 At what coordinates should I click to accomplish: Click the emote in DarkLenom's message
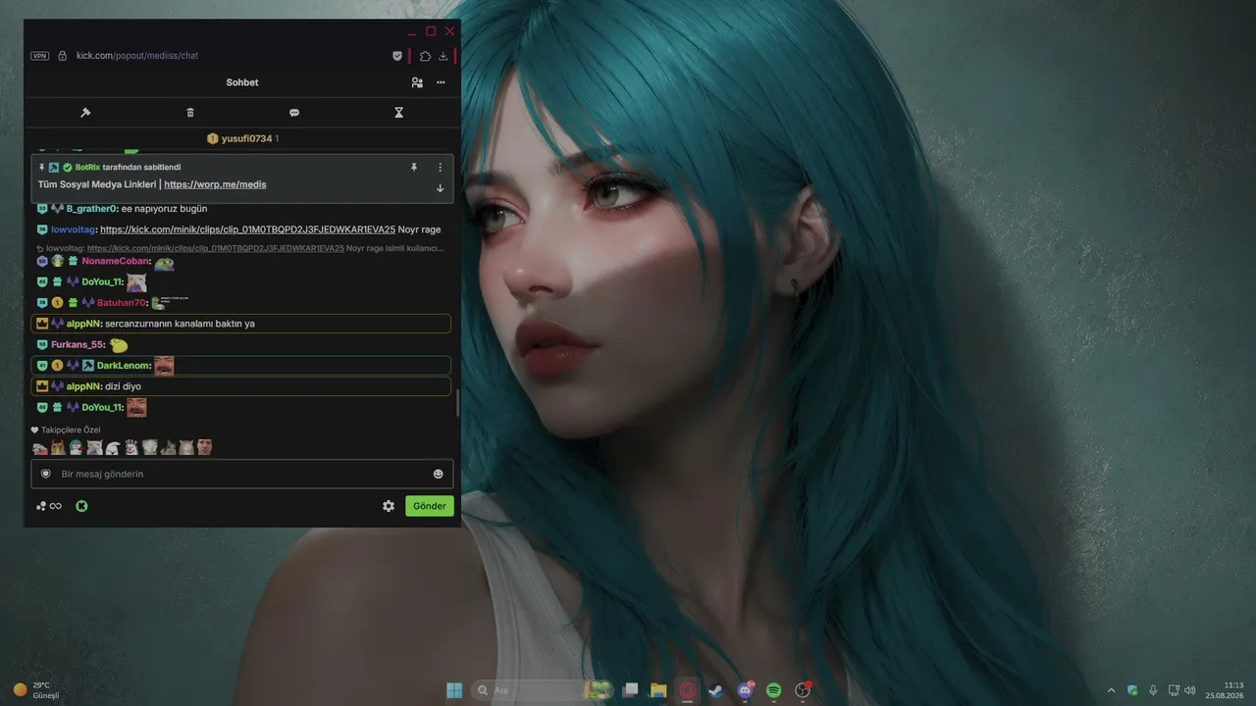164,366
